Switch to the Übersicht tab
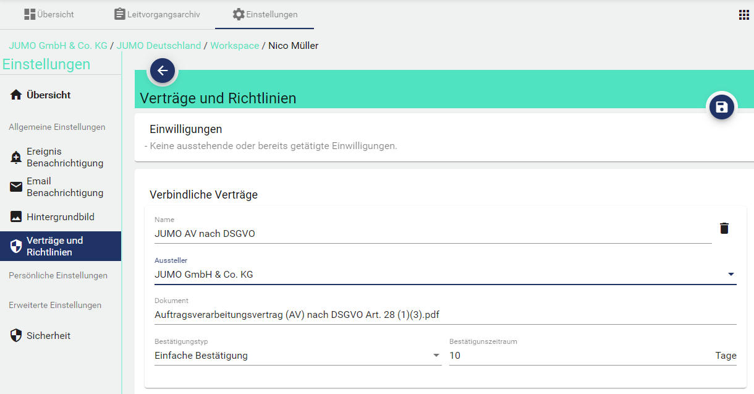Viewport: 754px width, 394px height. (48, 14)
